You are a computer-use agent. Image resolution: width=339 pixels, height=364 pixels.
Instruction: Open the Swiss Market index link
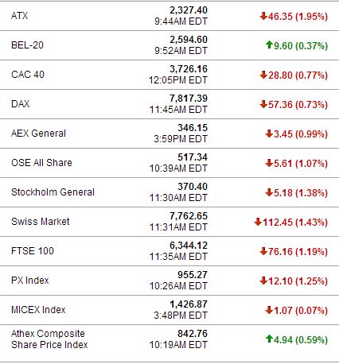41,222
